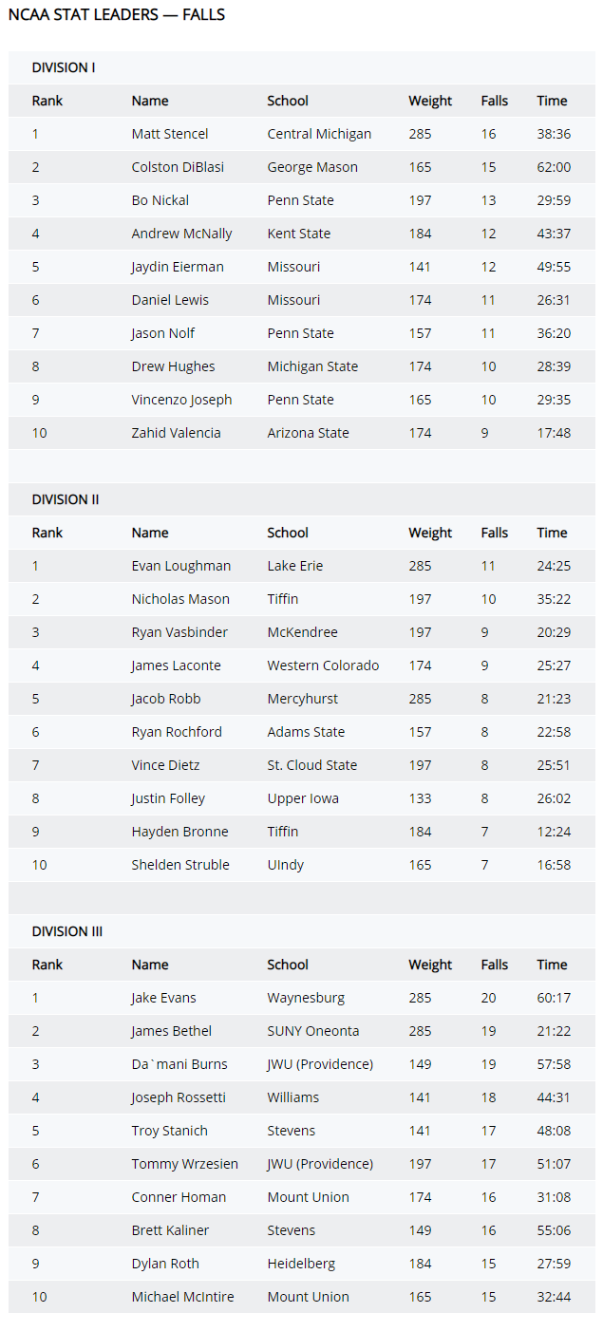
Task: Click the Division II section header
Action: (x=66, y=499)
